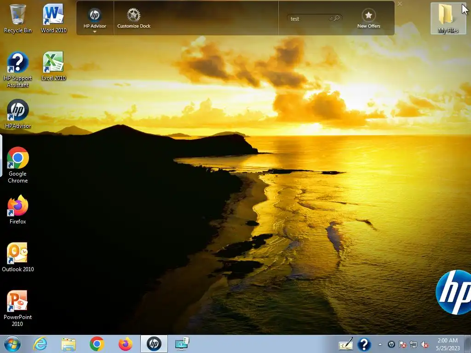Select the Outlook 2010 desktop icon
471x353 pixels.
tap(18, 257)
